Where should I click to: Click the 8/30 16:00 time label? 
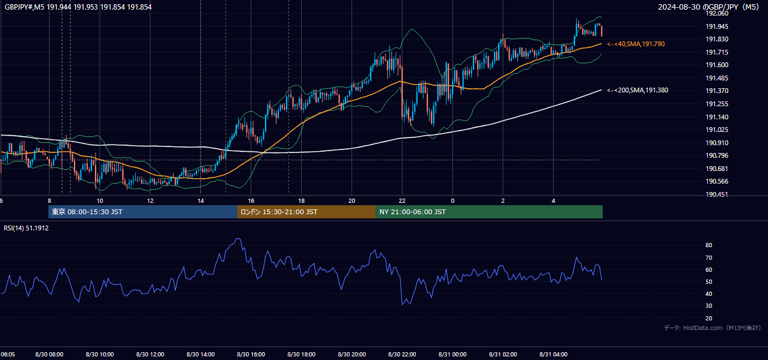pos(251,355)
